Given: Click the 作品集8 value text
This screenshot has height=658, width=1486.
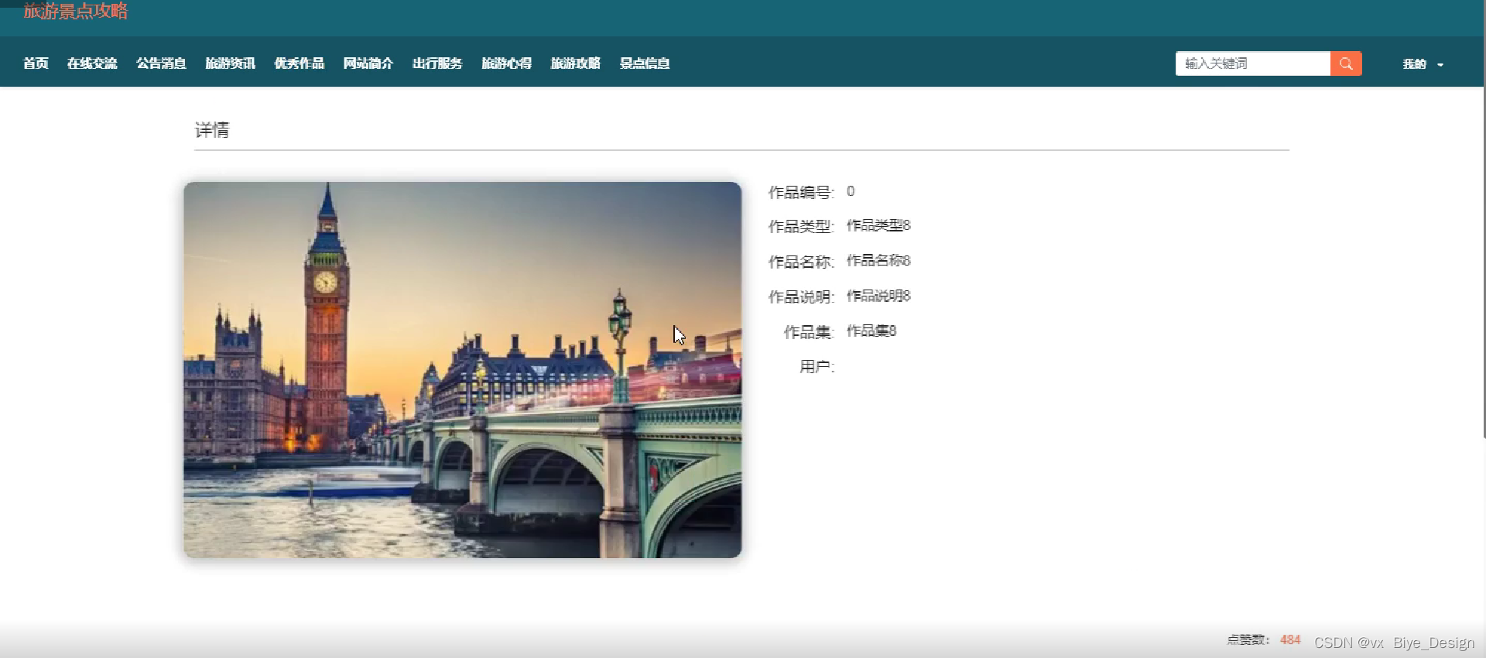Looking at the screenshot, I should coord(871,331).
